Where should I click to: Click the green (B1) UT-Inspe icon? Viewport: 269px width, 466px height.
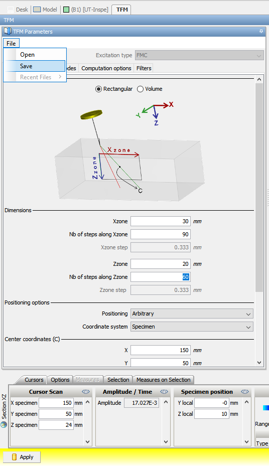coord(66,10)
